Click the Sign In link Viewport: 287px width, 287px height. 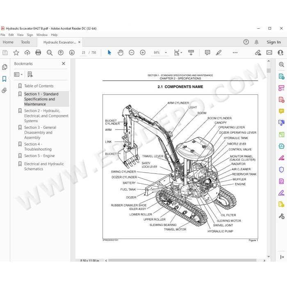coord(273,42)
